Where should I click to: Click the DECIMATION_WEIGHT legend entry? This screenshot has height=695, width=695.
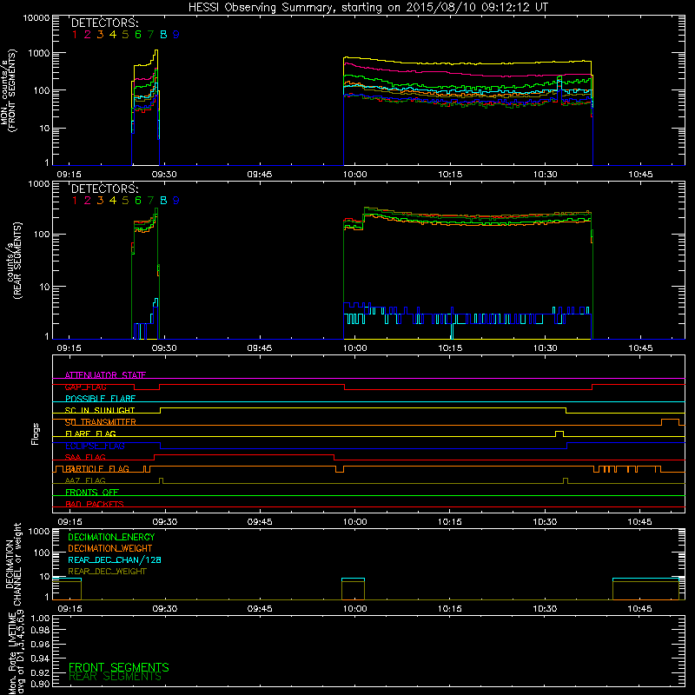(110, 548)
